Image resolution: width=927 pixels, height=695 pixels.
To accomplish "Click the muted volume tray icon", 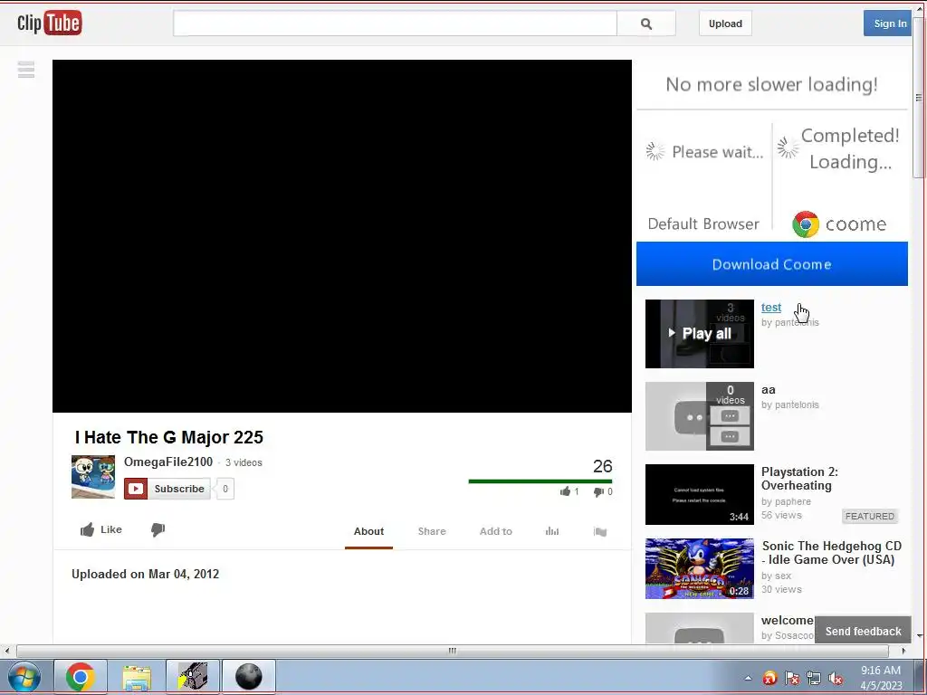I will point(836,679).
